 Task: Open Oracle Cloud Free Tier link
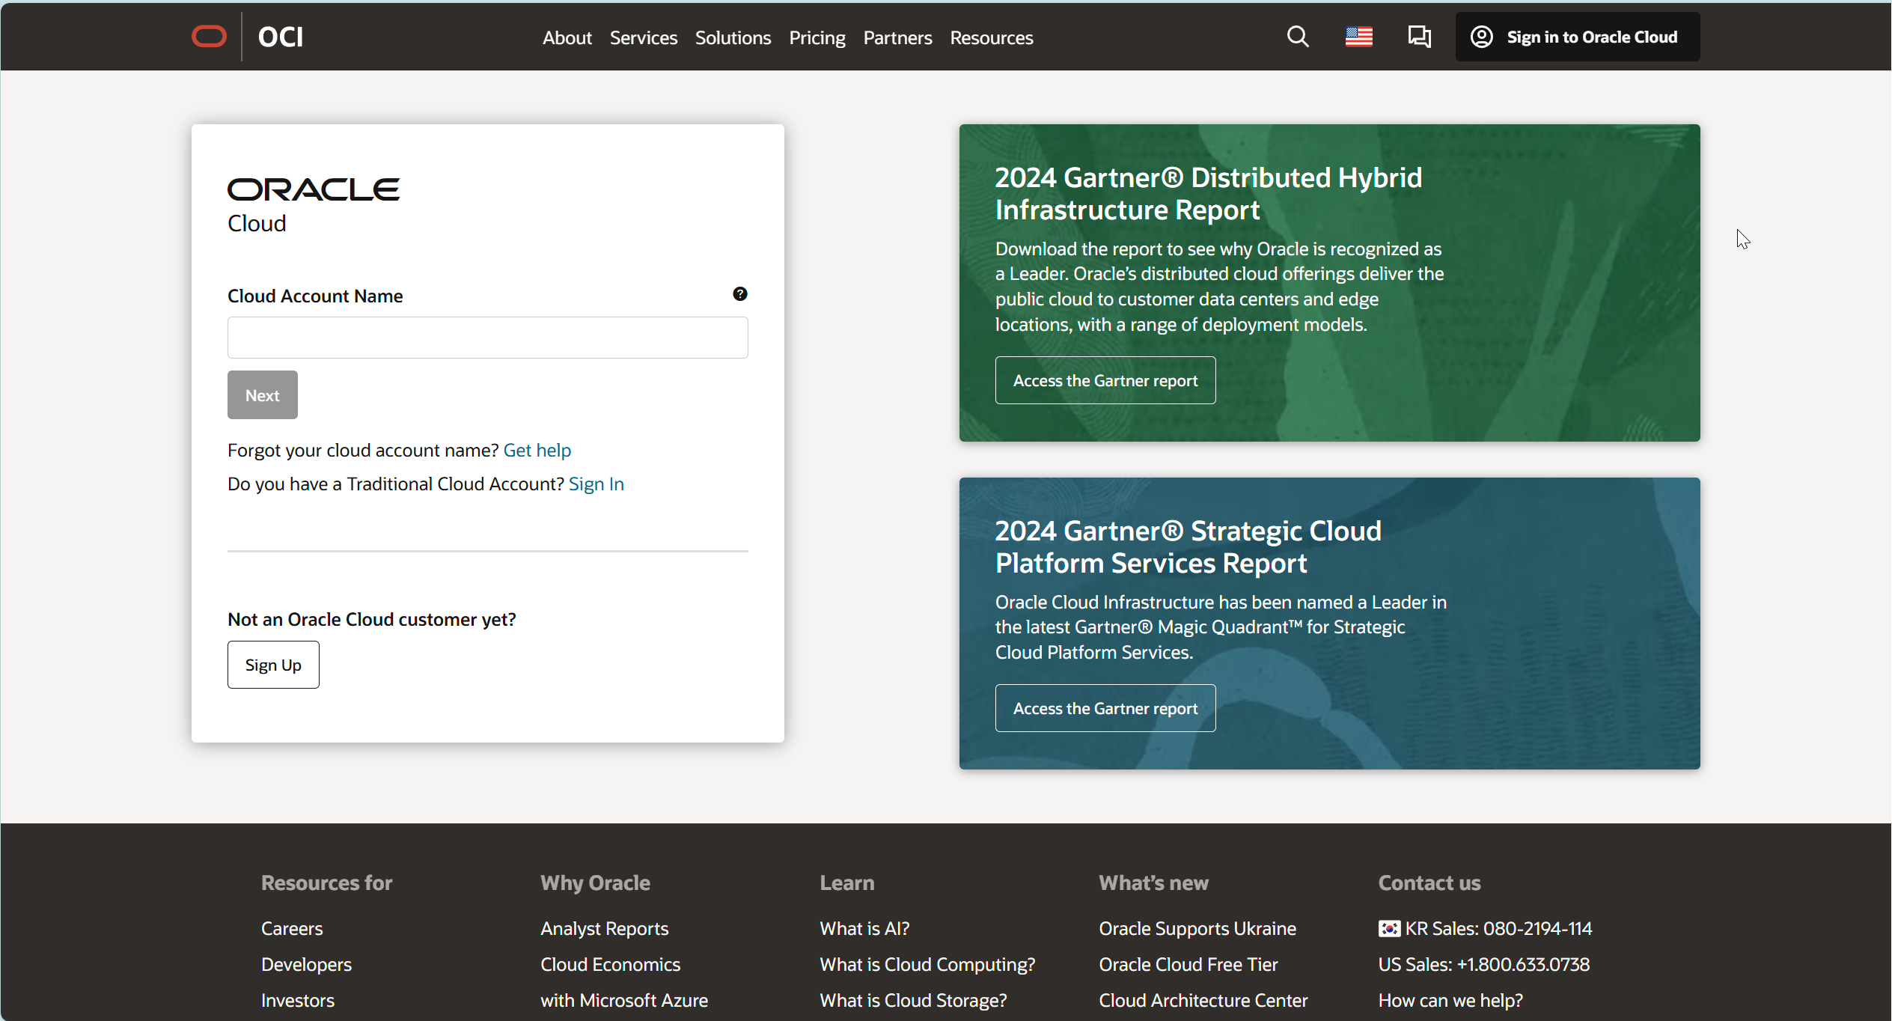point(1188,964)
